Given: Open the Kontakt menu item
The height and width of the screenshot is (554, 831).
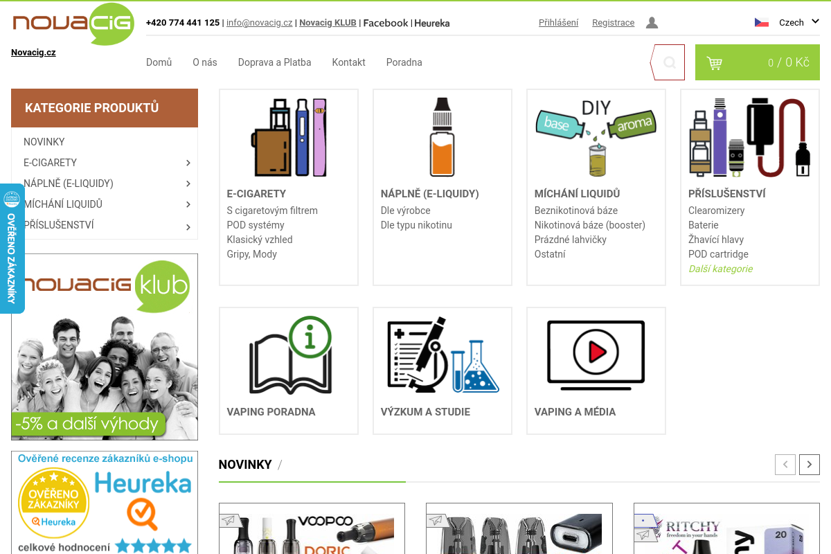Looking at the screenshot, I should [348, 62].
